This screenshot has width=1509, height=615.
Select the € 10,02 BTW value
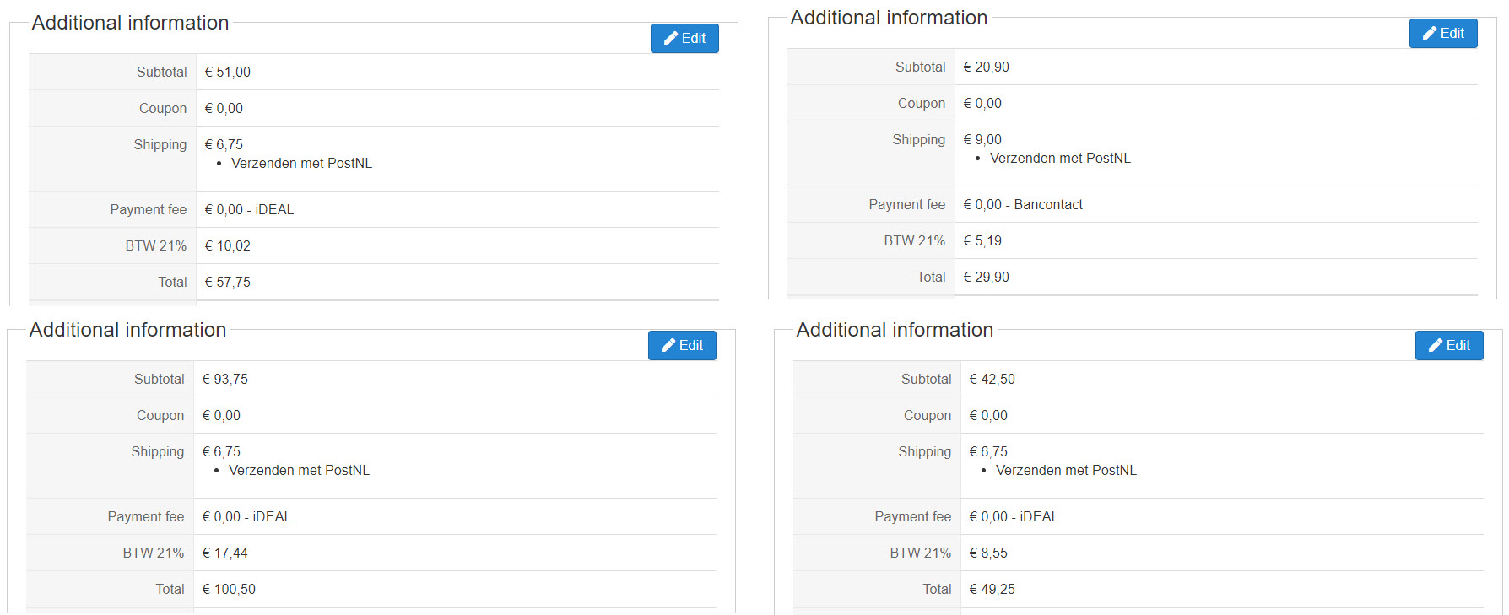coord(227,245)
